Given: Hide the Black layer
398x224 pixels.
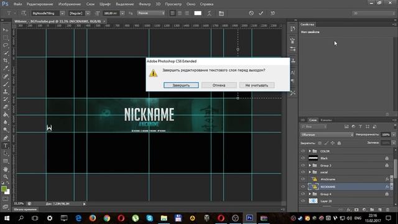Looking at the screenshot, I should click(303, 158).
